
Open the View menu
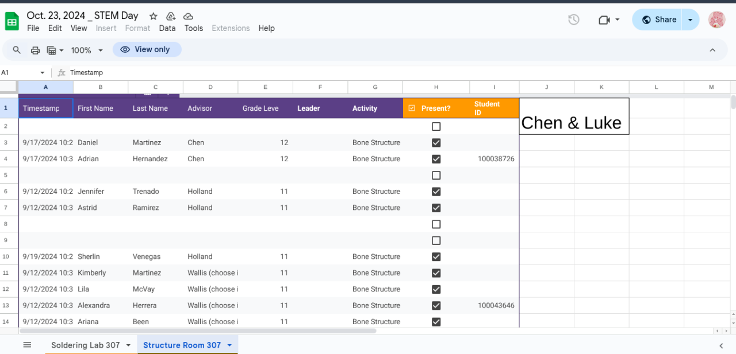pos(79,28)
